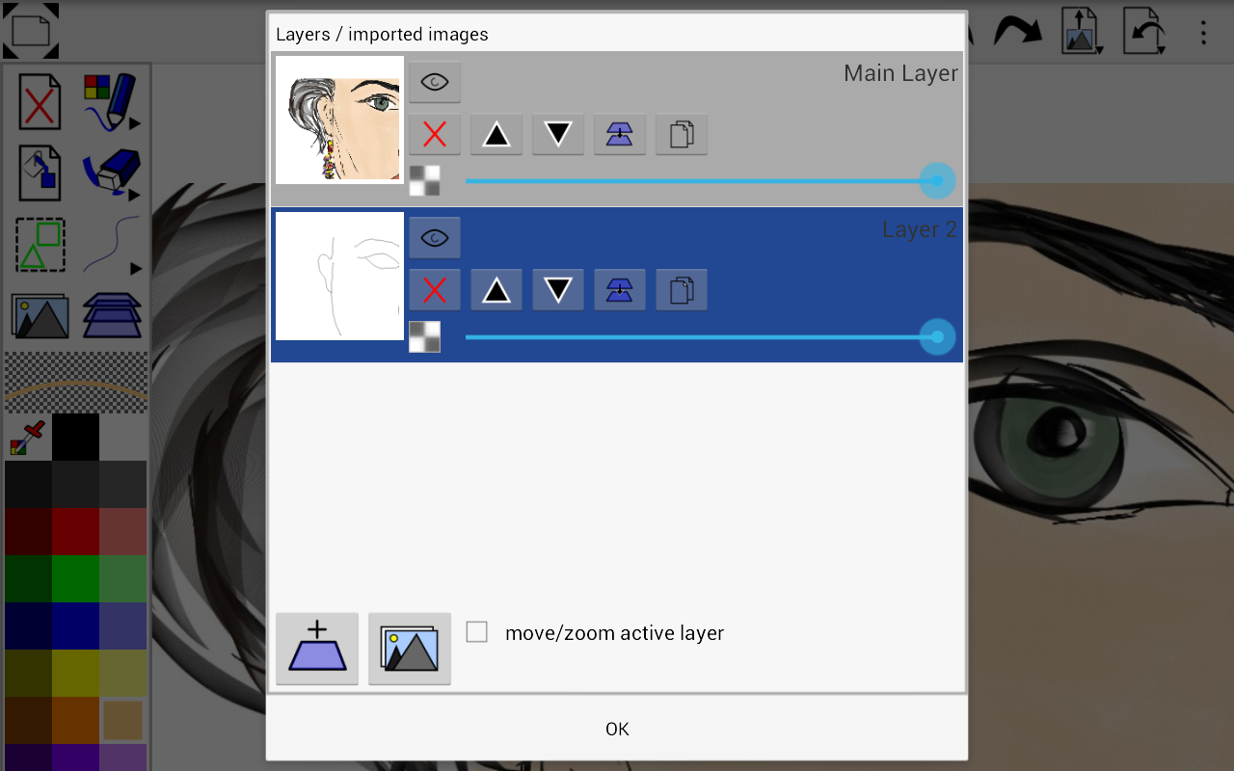1234x771 pixels.
Task: Select the eraser tool in the sidebar
Action: (112, 173)
